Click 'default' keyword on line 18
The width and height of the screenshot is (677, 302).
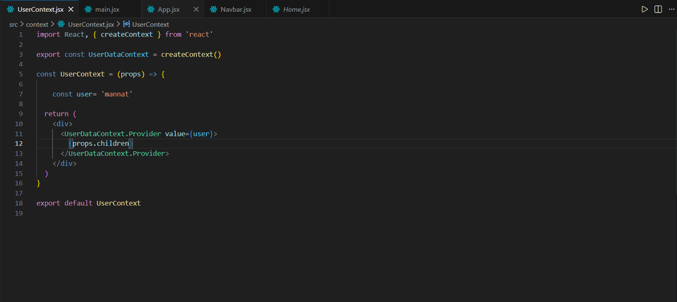click(78, 203)
